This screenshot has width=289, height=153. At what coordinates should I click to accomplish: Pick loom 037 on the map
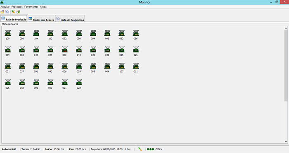[22, 66]
